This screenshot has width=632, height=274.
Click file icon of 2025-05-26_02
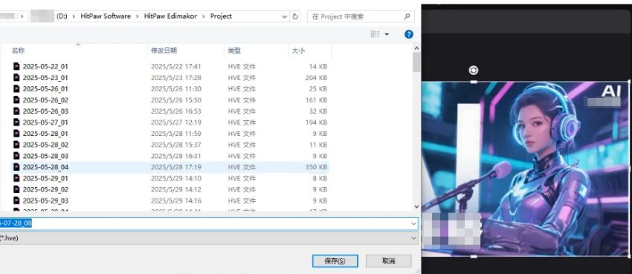[16, 100]
